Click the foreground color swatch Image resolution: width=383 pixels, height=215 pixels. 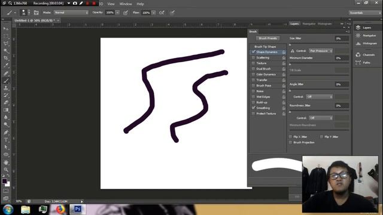(x=4, y=181)
